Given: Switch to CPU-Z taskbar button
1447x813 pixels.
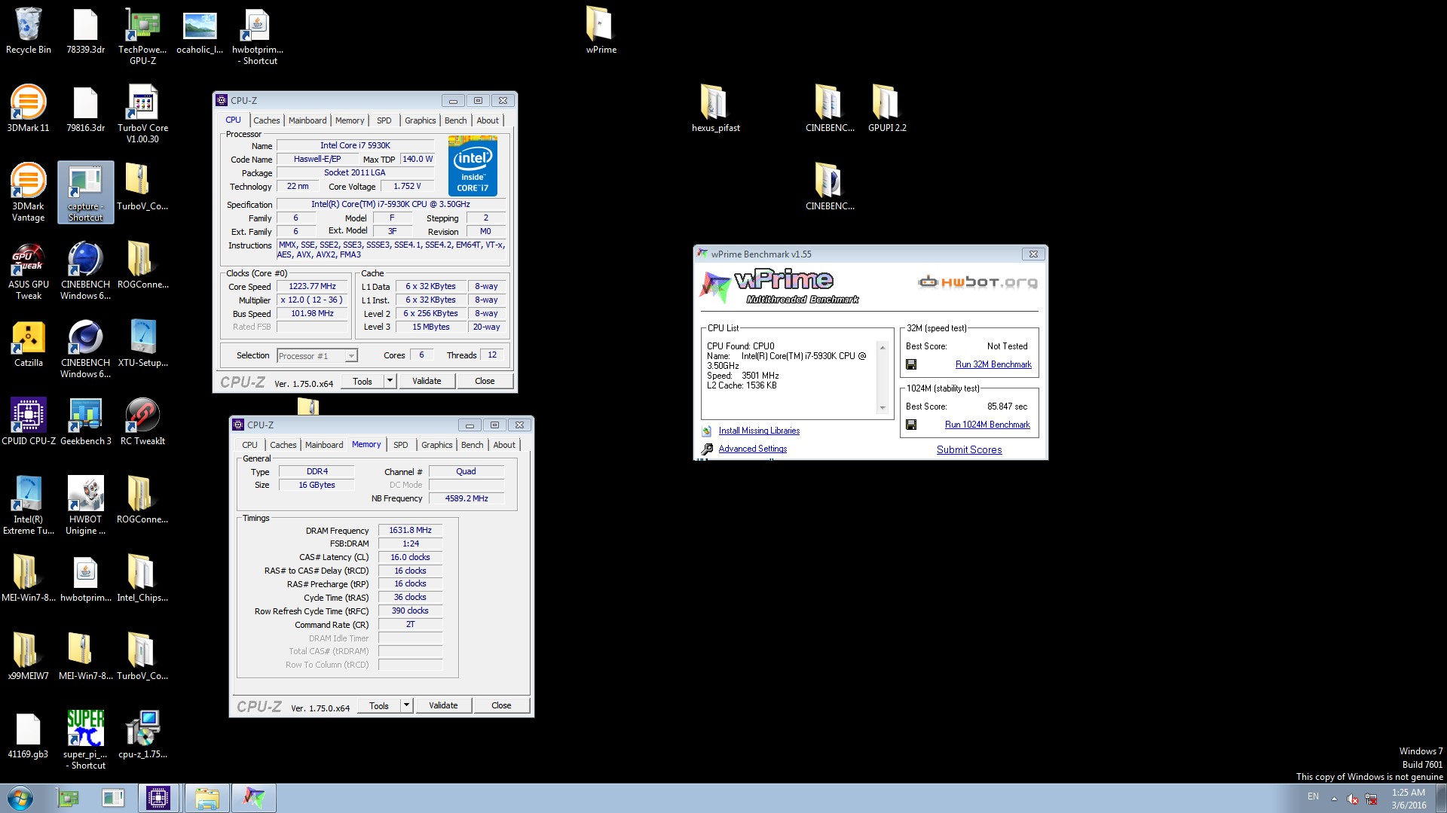Looking at the screenshot, I should [158, 798].
